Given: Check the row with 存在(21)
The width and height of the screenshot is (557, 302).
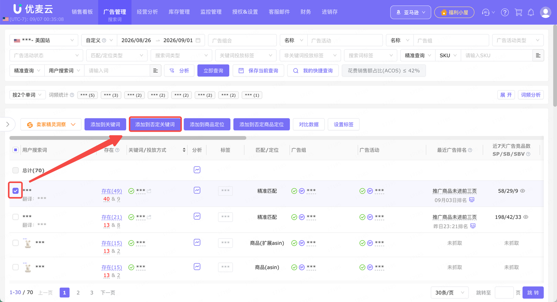Looking at the screenshot, I should (x=16, y=217).
